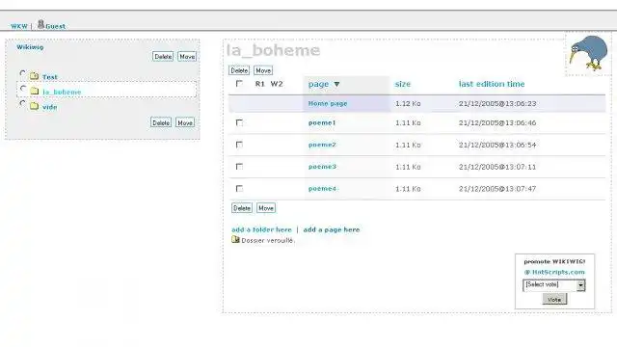Select the Test folder radio button
Screen dimensions: 617x347
(22, 73)
